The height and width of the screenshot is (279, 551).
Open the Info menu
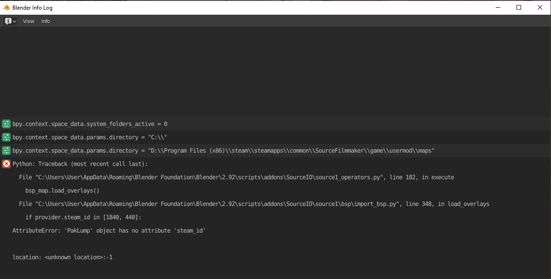click(45, 21)
